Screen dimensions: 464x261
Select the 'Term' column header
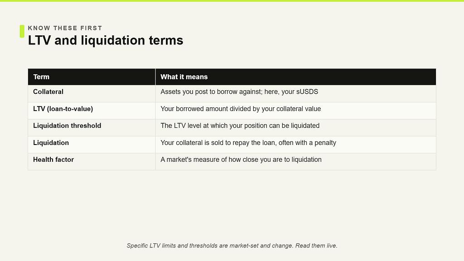[x=92, y=77]
